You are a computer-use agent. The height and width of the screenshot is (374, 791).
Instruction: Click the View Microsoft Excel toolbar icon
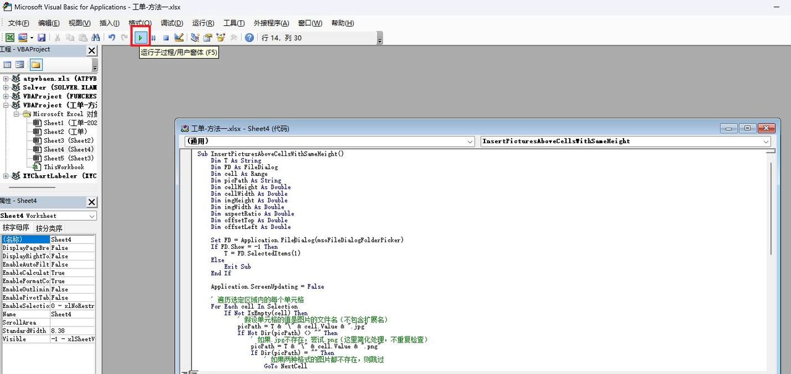(x=11, y=38)
